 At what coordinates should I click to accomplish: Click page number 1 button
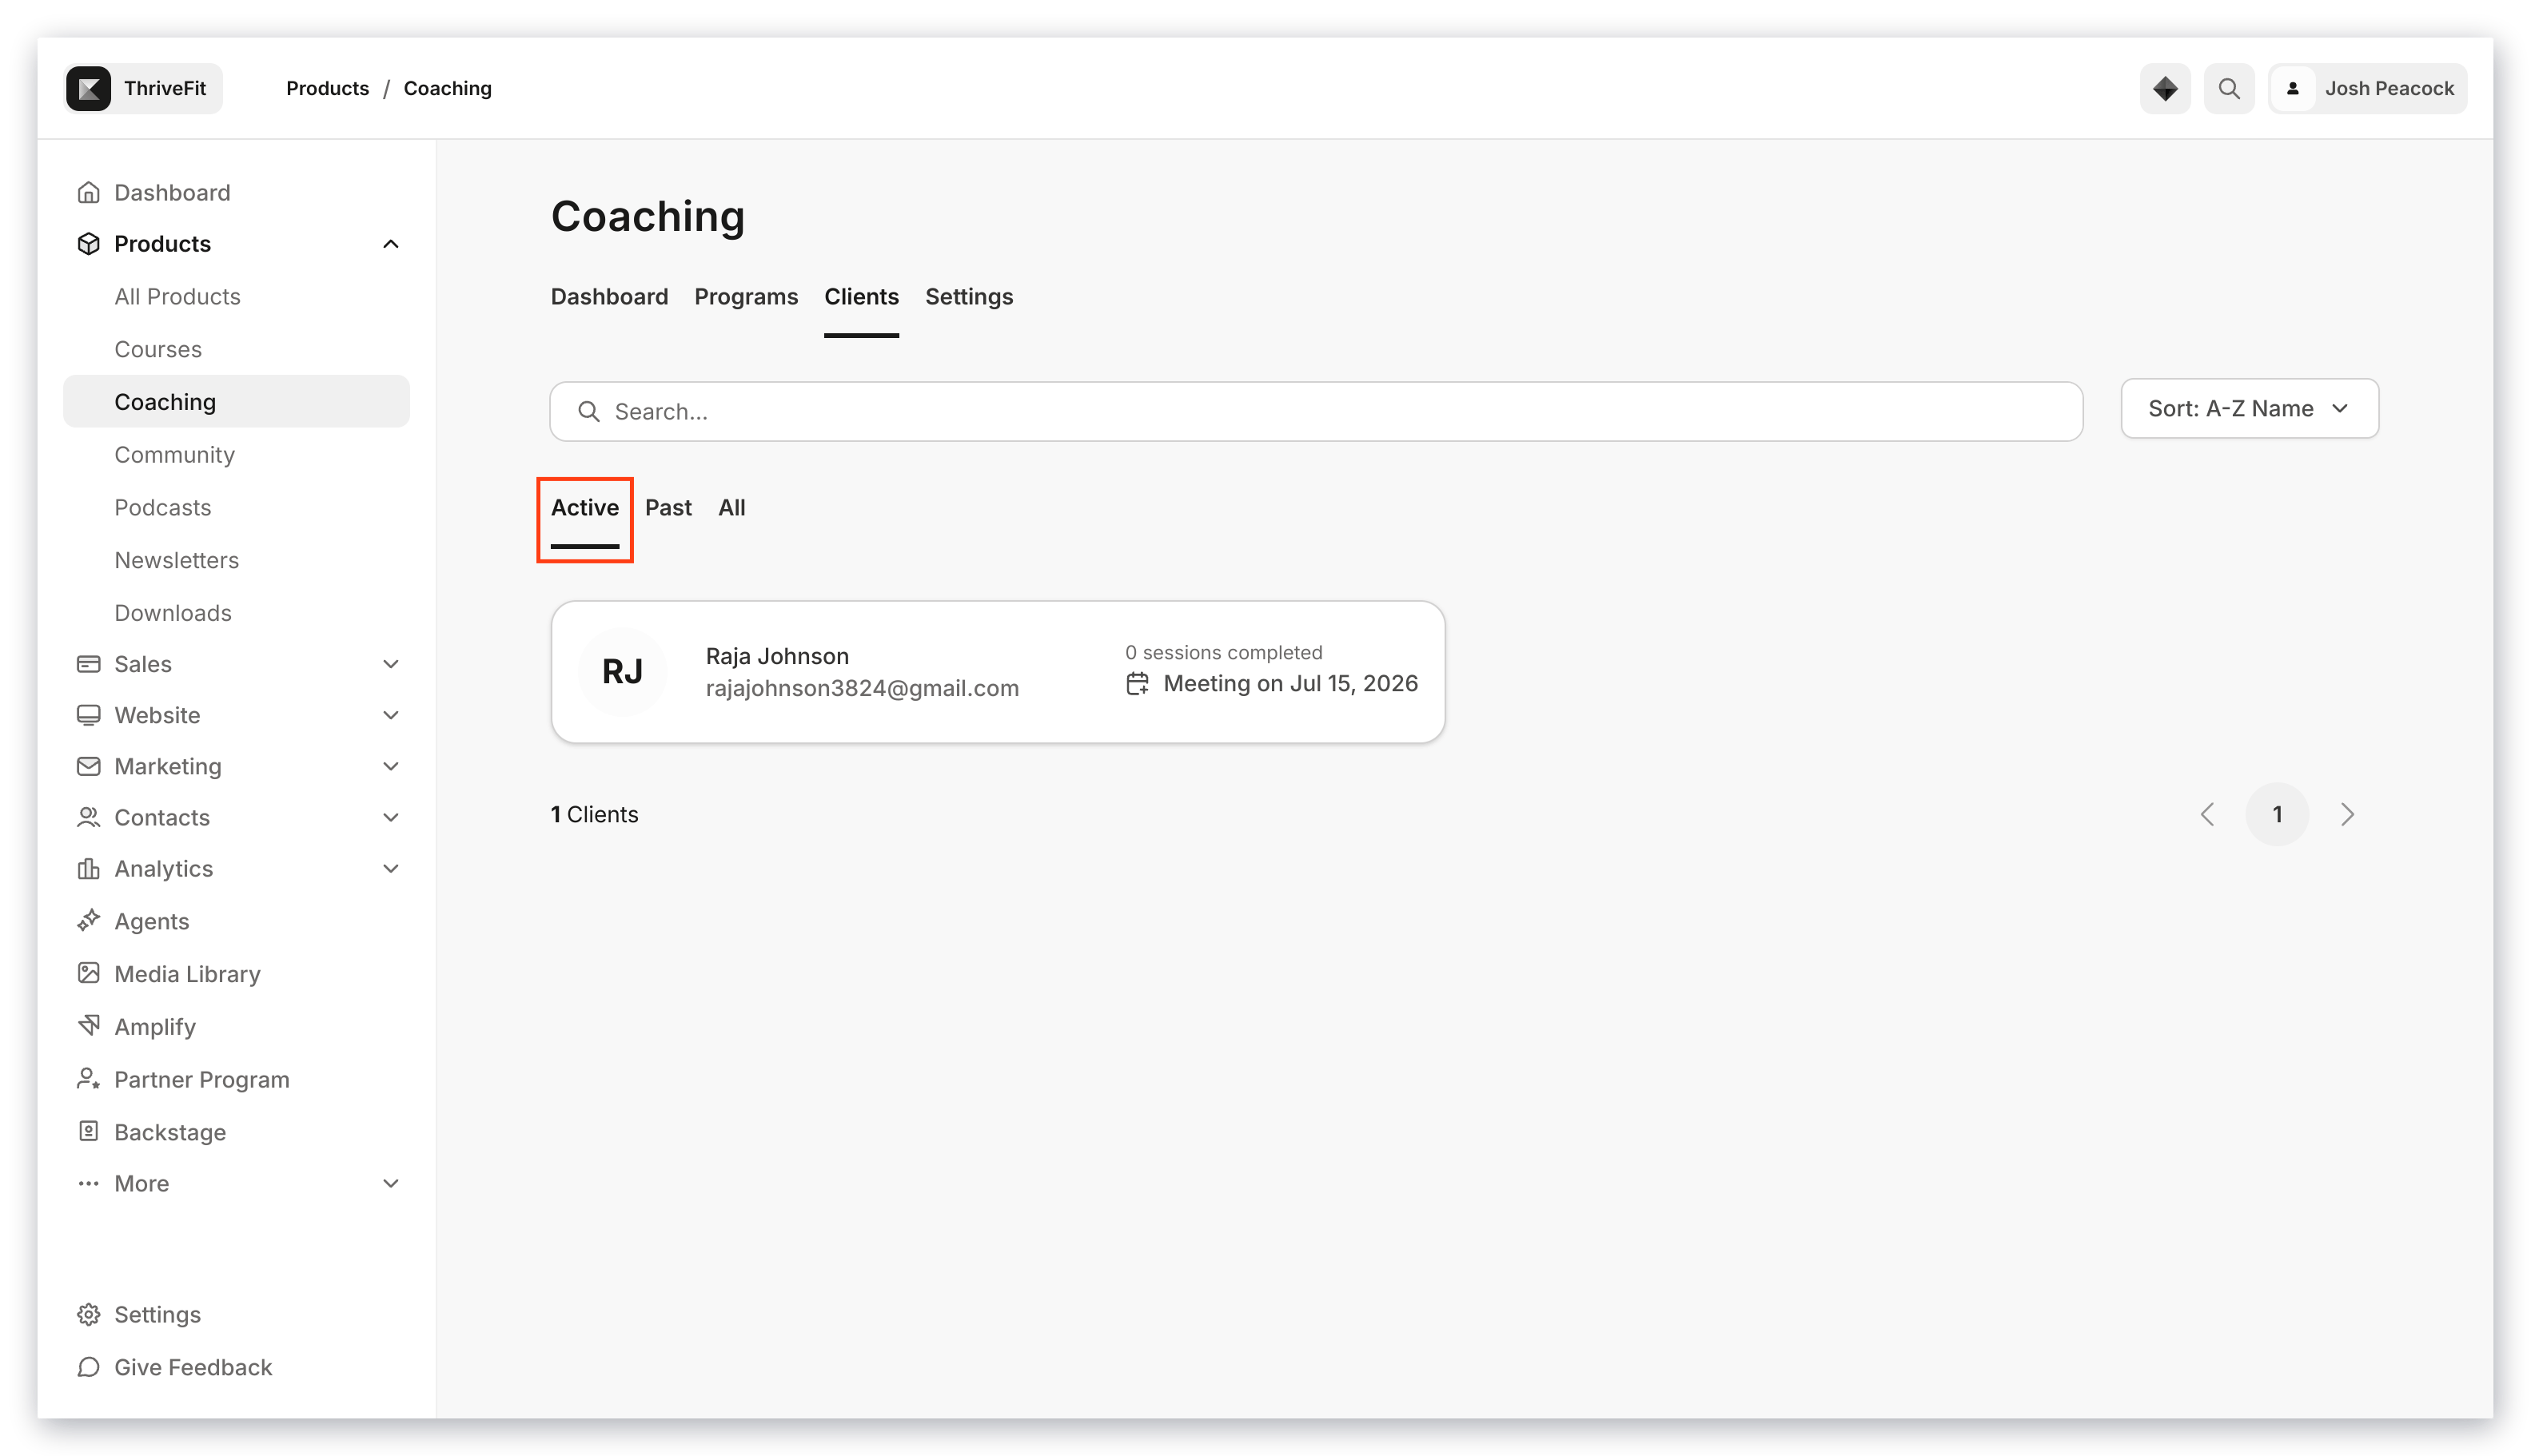point(2277,814)
